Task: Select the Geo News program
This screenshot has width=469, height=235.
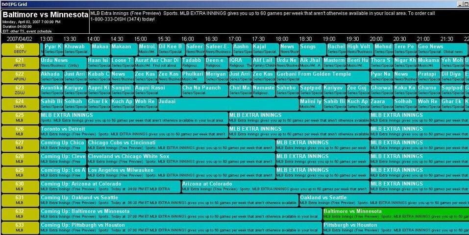Action: pos(443,49)
